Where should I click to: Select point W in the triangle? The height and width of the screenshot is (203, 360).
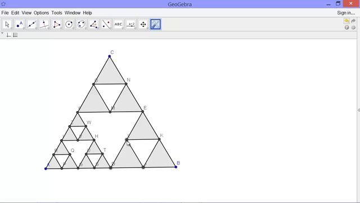click(86, 126)
